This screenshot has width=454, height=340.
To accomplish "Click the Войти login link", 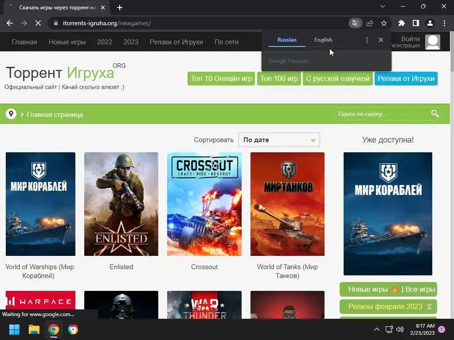I will [x=410, y=39].
